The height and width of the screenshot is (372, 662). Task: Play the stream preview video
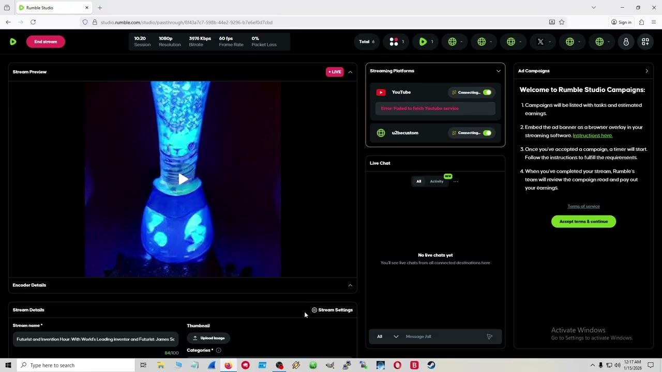click(x=183, y=179)
